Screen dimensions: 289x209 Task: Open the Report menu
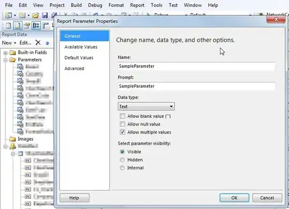tap(137, 5)
